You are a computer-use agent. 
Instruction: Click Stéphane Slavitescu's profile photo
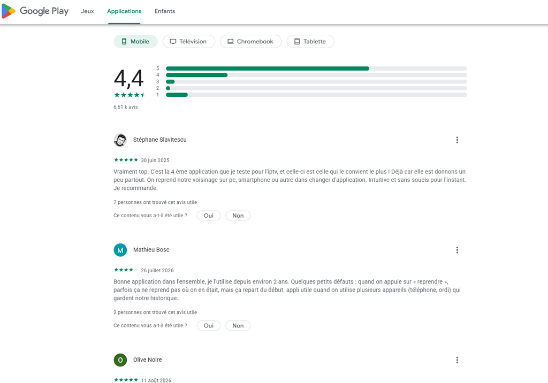coord(120,140)
